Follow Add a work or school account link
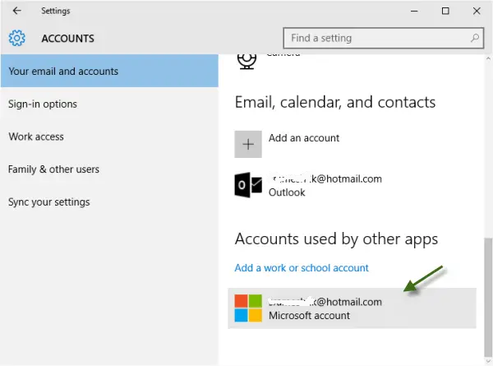 [302, 268]
